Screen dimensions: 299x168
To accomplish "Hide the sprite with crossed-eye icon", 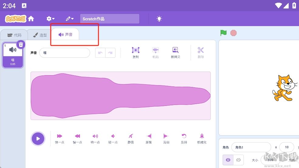I will 238,160.
